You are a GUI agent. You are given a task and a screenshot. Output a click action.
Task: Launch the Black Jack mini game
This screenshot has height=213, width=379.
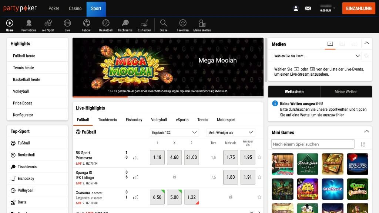point(308,164)
